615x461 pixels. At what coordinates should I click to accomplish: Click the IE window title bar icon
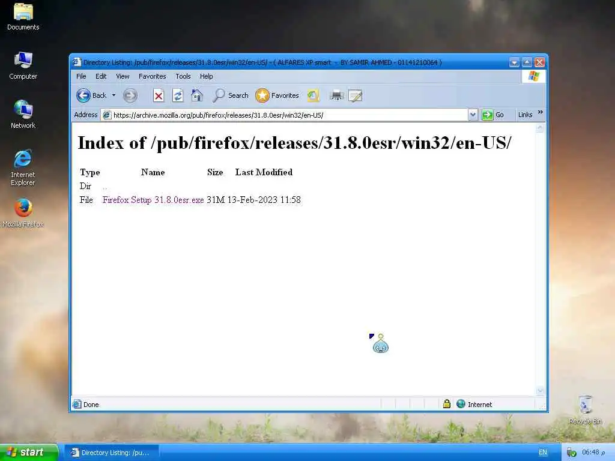pos(77,62)
